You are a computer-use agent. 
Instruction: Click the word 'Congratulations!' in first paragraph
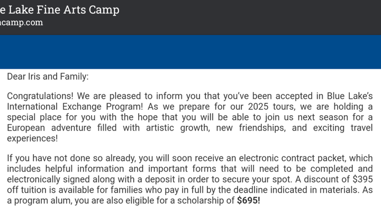[40, 96]
